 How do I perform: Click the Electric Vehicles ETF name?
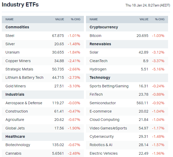104,153
